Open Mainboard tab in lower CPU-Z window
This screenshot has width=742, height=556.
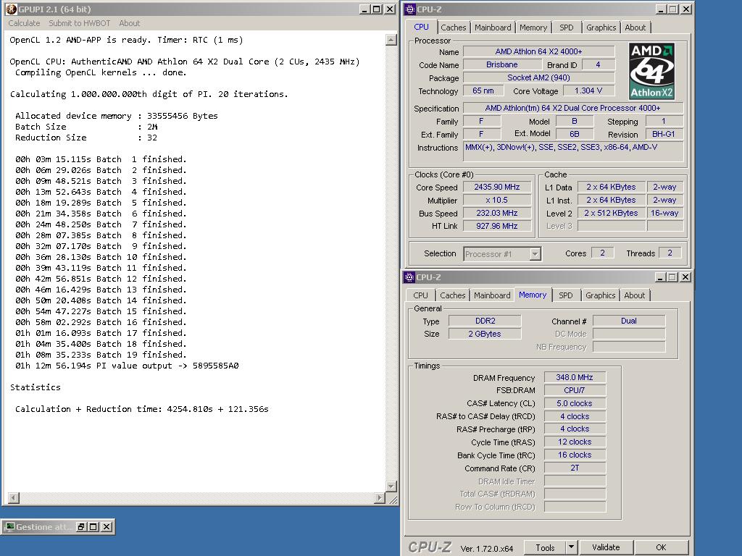492,295
